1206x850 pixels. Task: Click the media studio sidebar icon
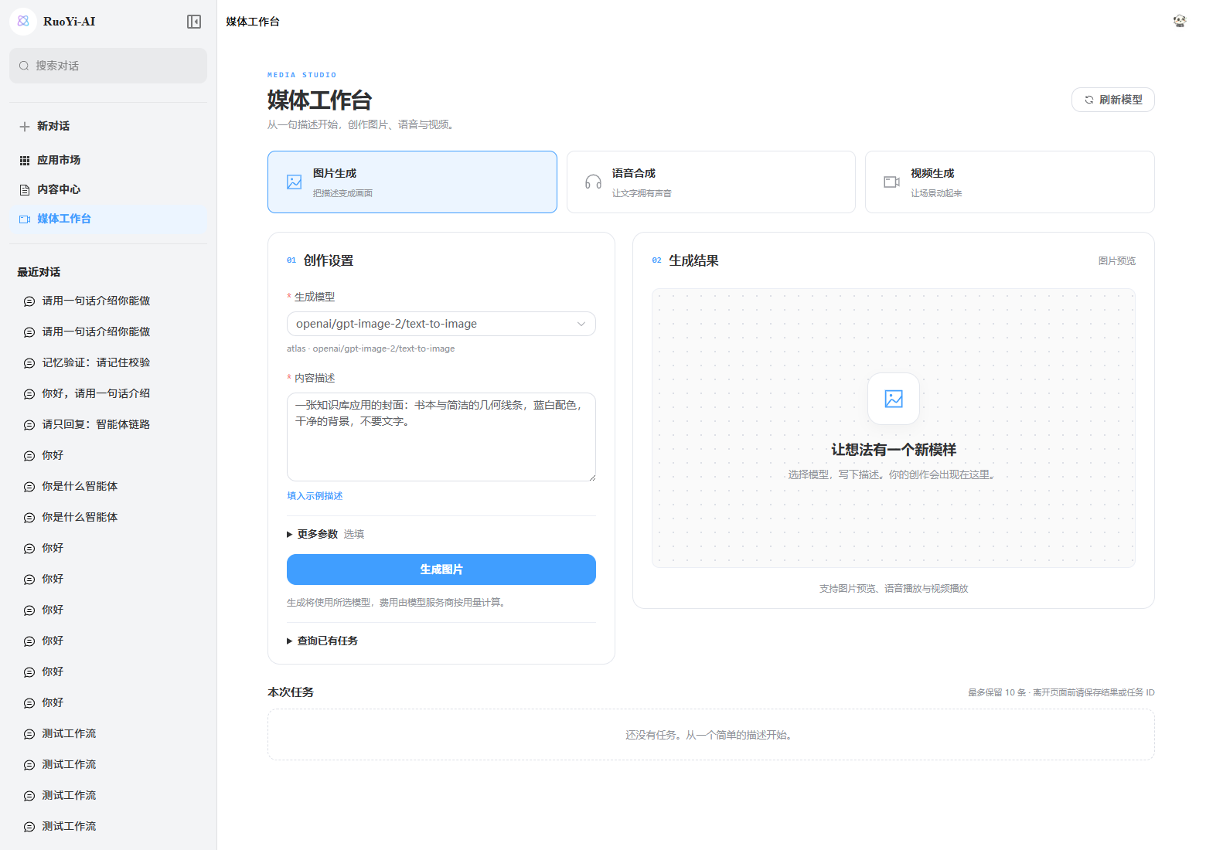[x=25, y=219]
